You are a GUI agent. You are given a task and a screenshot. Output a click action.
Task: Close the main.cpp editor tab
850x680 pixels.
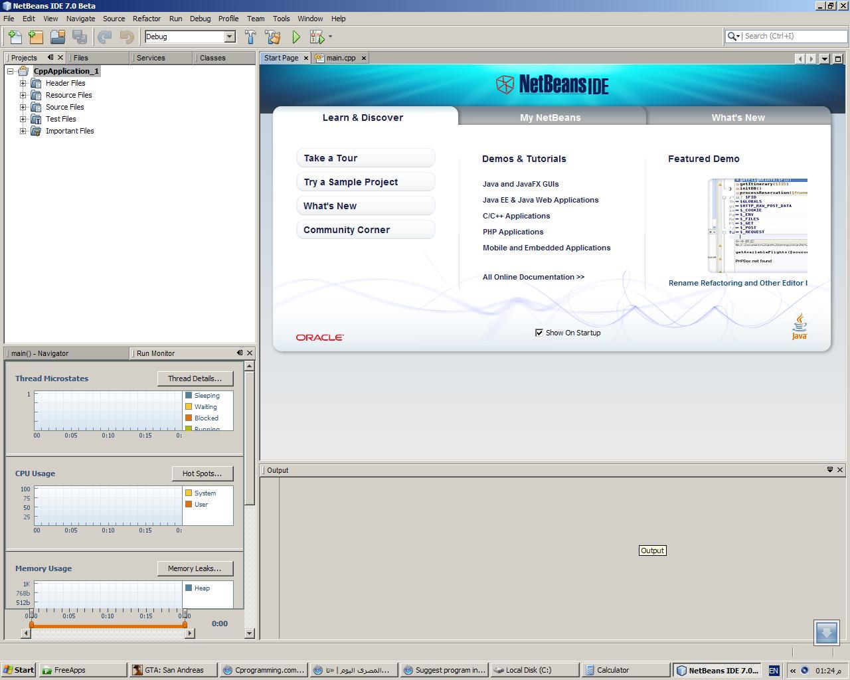364,58
